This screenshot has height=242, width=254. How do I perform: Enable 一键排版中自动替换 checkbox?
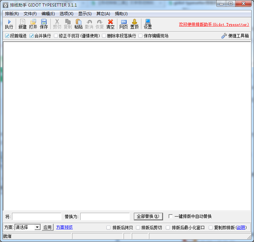(x=171, y=216)
